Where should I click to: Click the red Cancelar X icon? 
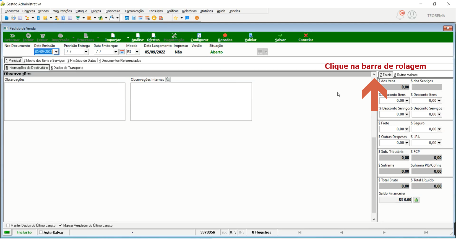click(306, 35)
